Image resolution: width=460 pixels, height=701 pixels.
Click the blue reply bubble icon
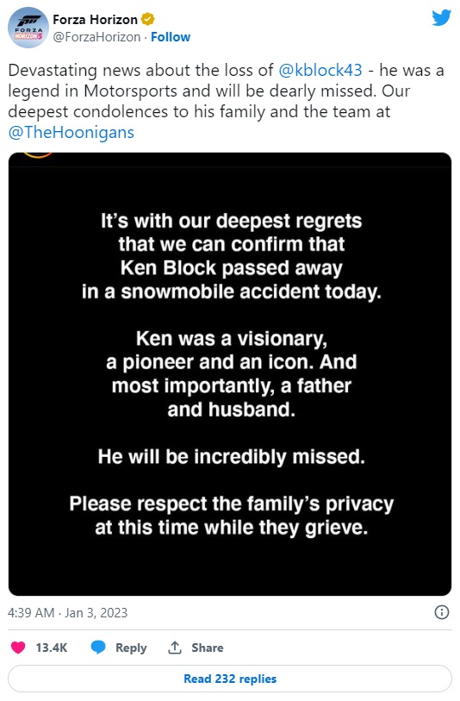point(98,648)
